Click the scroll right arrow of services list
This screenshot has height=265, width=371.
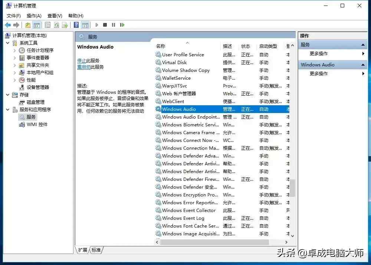point(286,242)
